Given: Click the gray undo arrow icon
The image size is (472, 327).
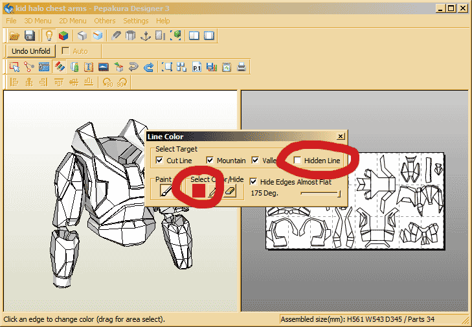Looking at the screenshot, I should coord(133,67).
